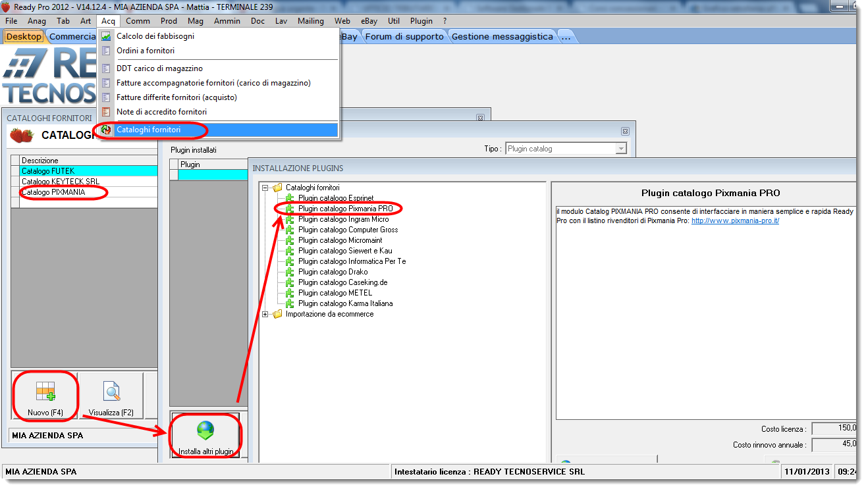
Task: Switch to the Gestione messaggistica tab
Action: click(502, 37)
